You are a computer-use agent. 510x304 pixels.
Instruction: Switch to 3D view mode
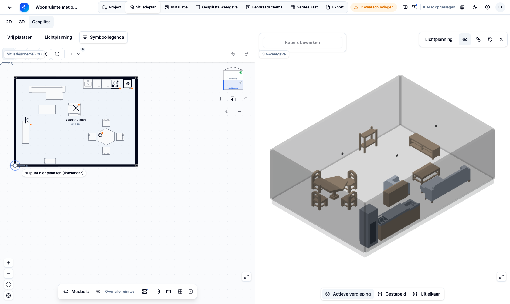tap(22, 22)
